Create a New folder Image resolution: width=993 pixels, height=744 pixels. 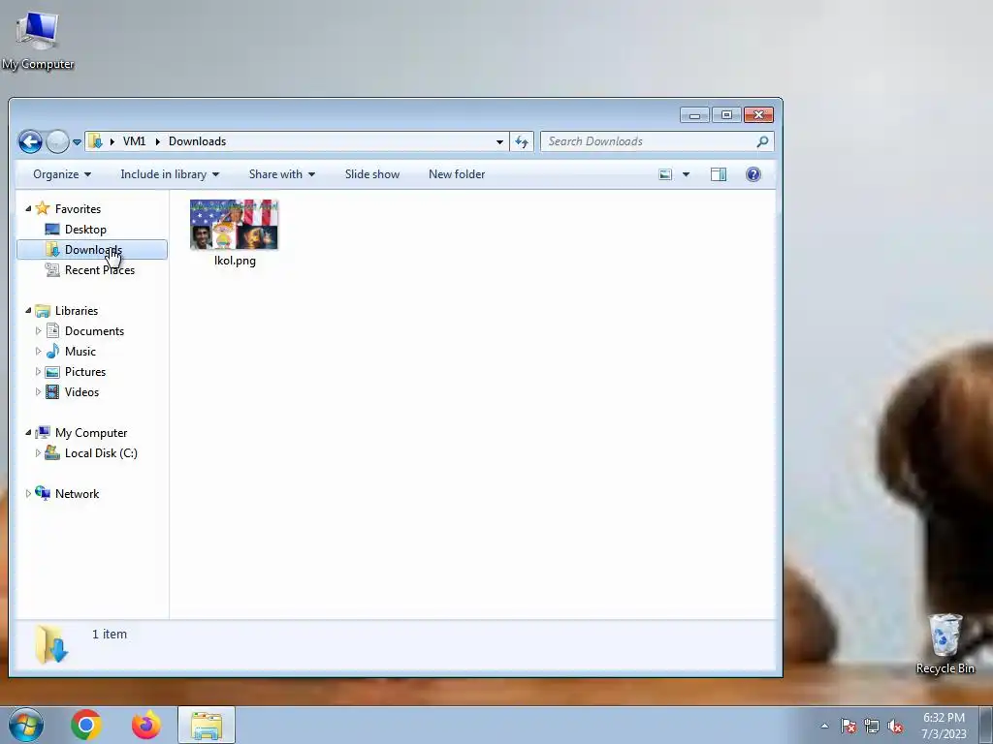click(x=457, y=174)
